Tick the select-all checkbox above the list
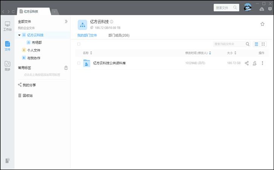The width and height of the screenshot is (274, 170). click(x=79, y=44)
